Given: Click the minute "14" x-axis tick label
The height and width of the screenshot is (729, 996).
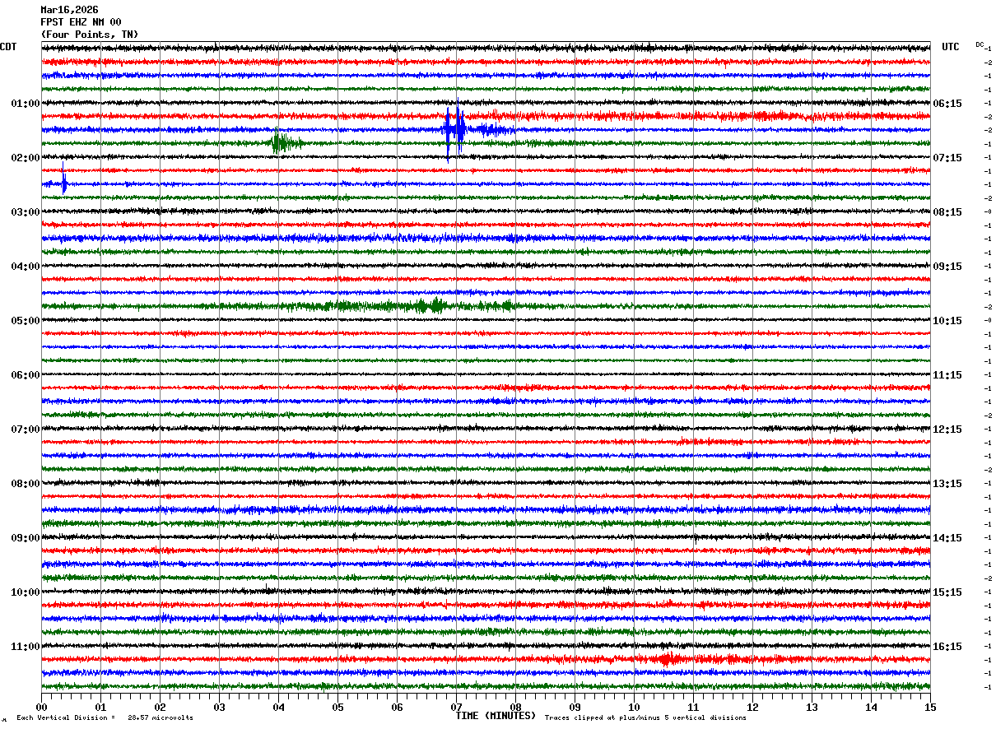Looking at the screenshot, I should (871, 707).
